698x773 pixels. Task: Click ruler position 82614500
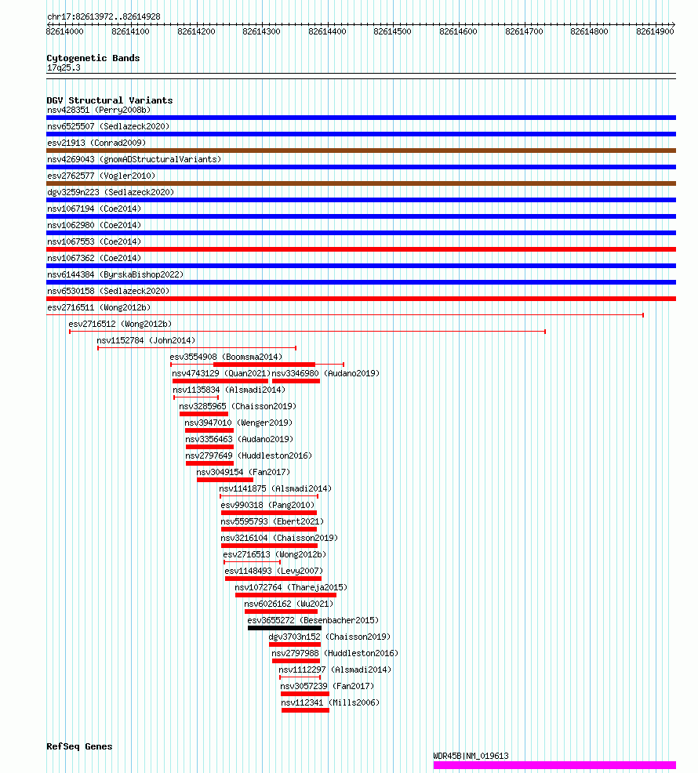pyautogui.click(x=393, y=31)
